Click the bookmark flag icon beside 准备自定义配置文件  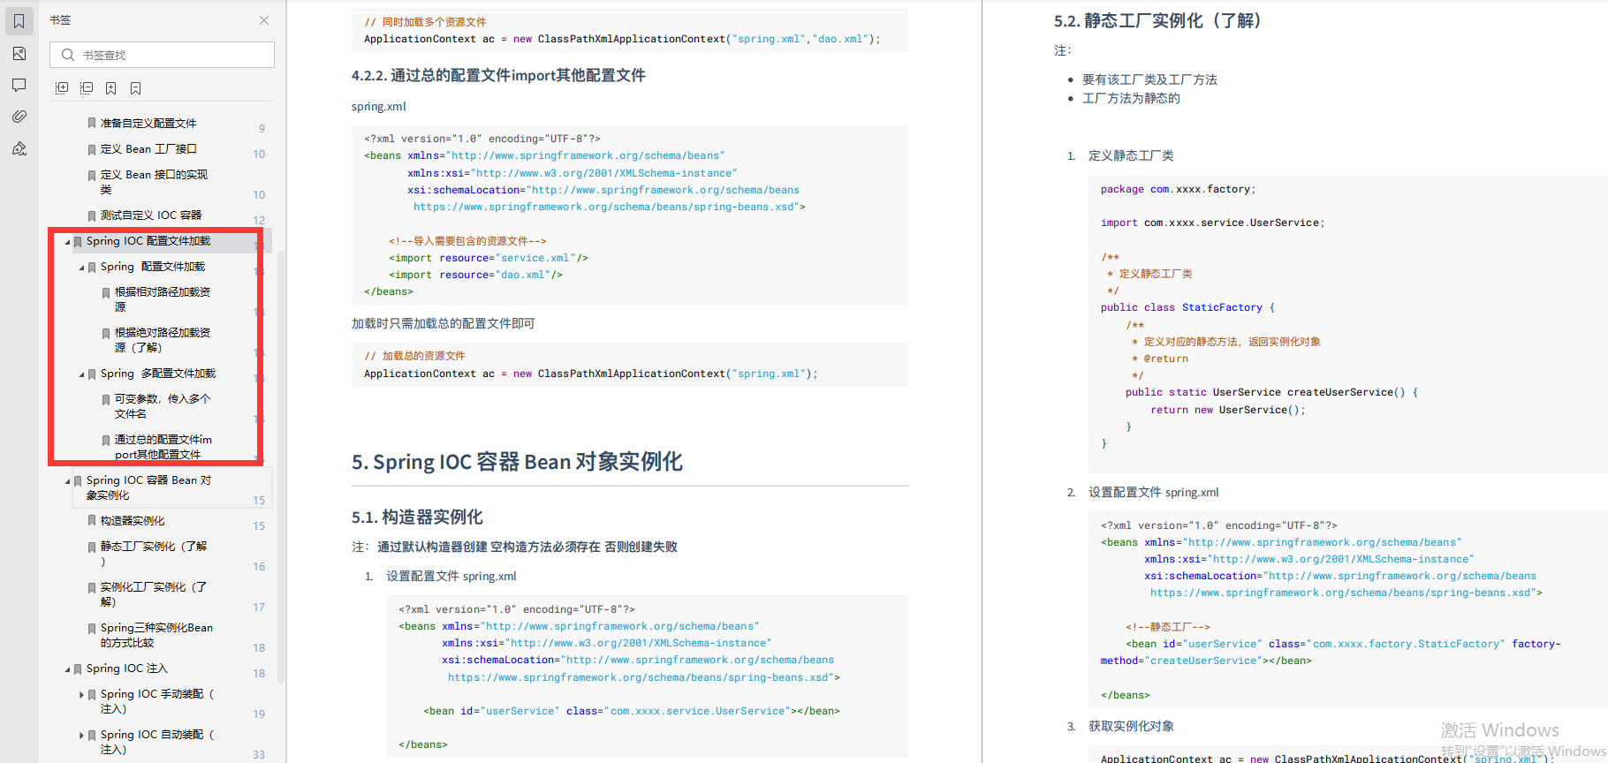click(92, 124)
